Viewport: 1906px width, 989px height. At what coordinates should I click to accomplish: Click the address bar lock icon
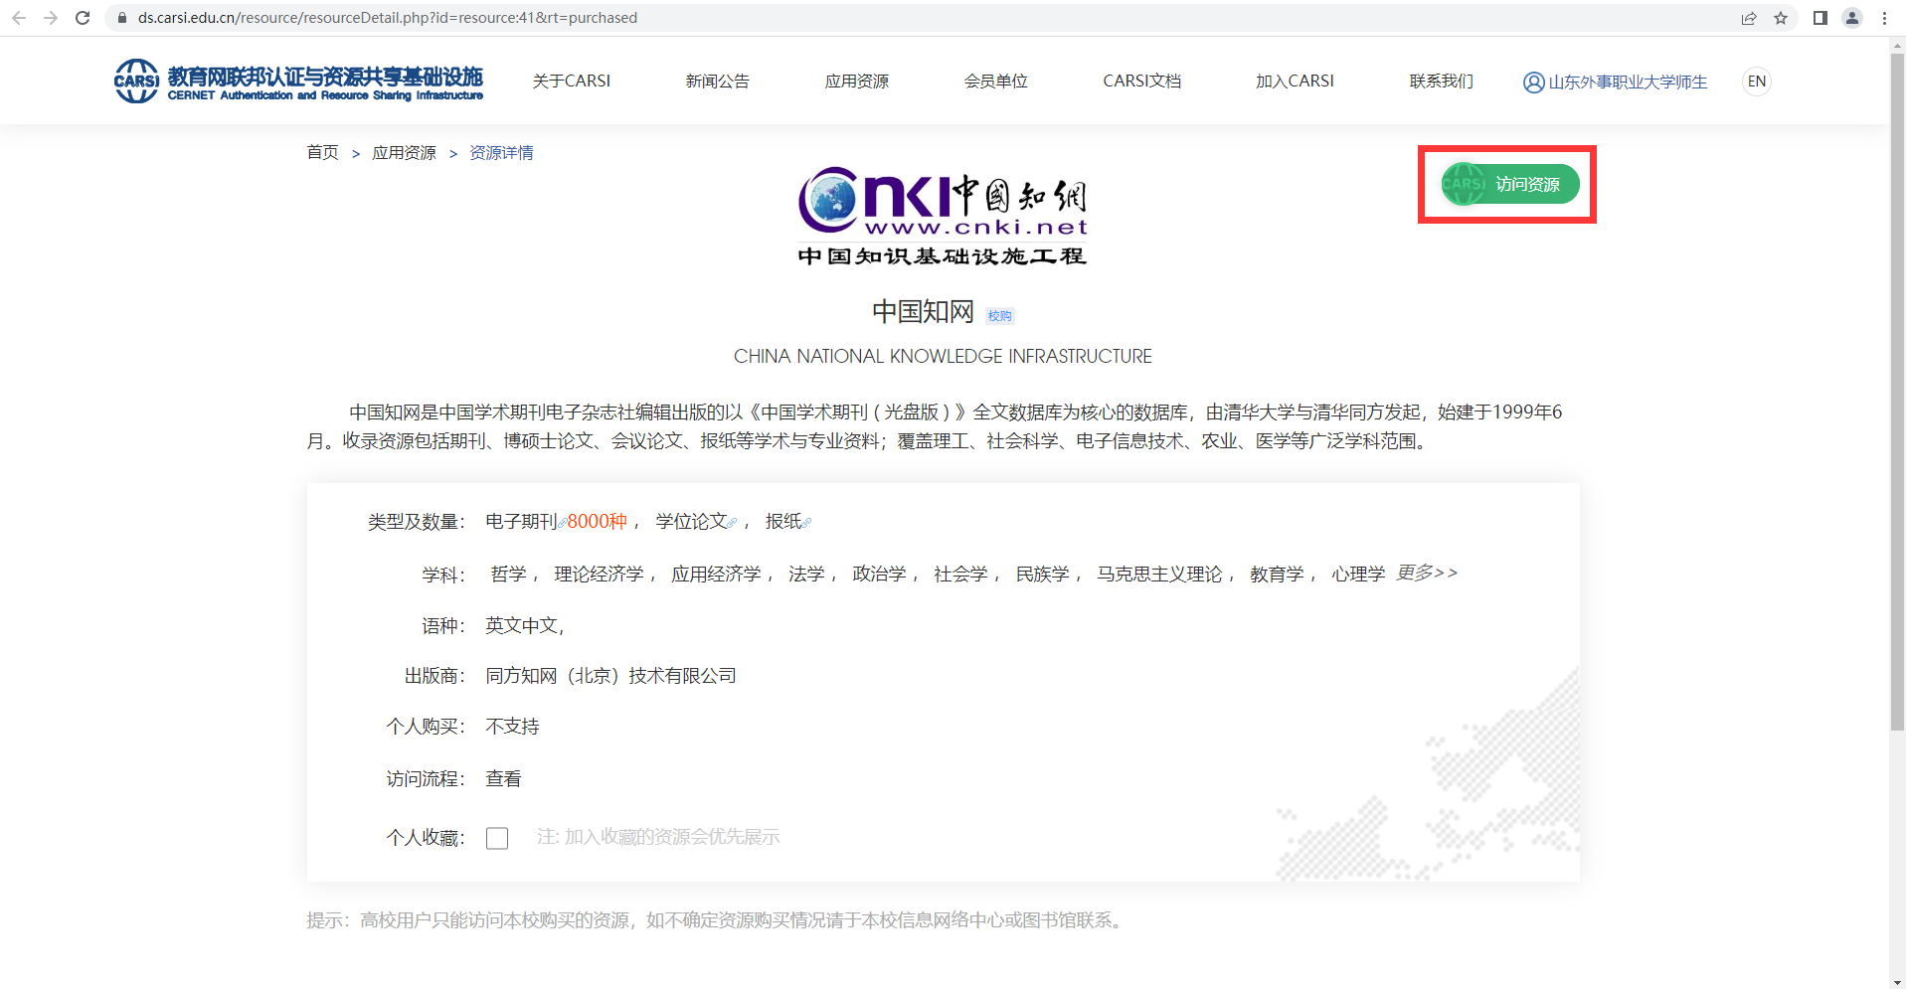click(x=122, y=18)
